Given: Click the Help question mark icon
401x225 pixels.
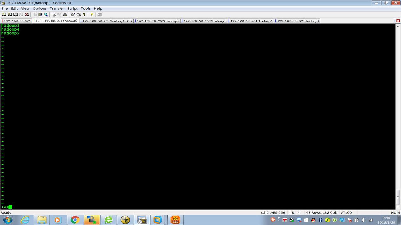Looking at the screenshot, I should pos(92,15).
